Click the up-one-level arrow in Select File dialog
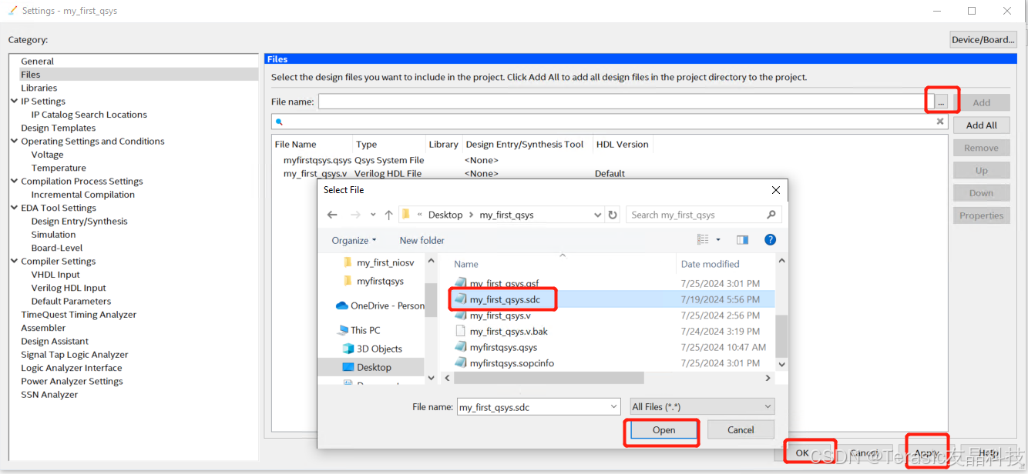1028x474 pixels. pos(388,215)
